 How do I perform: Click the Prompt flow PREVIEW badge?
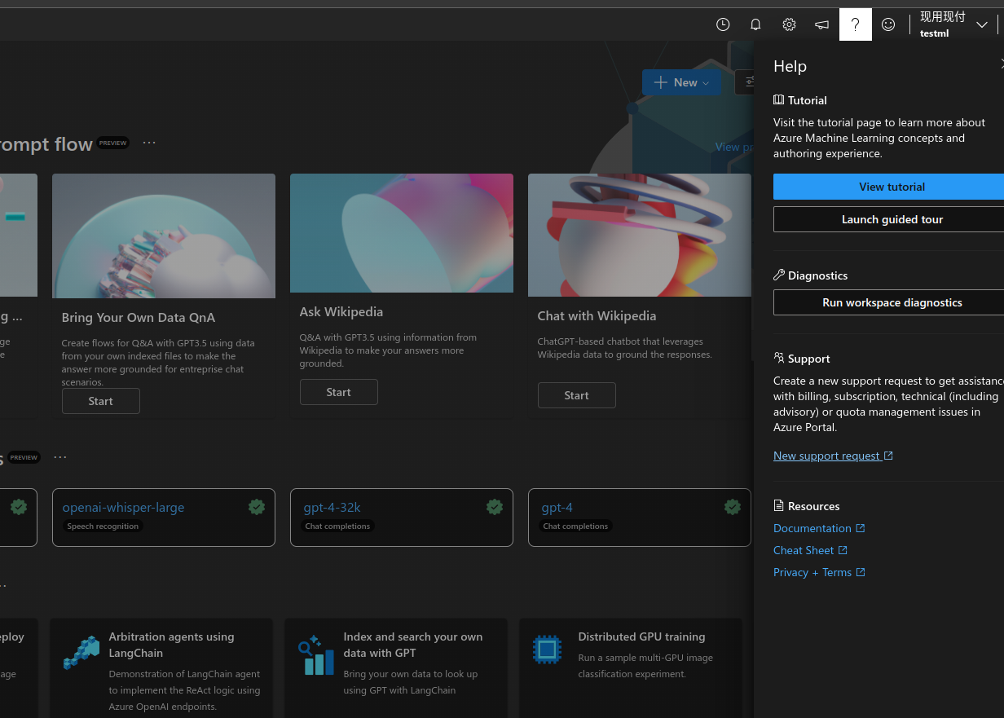click(x=113, y=143)
